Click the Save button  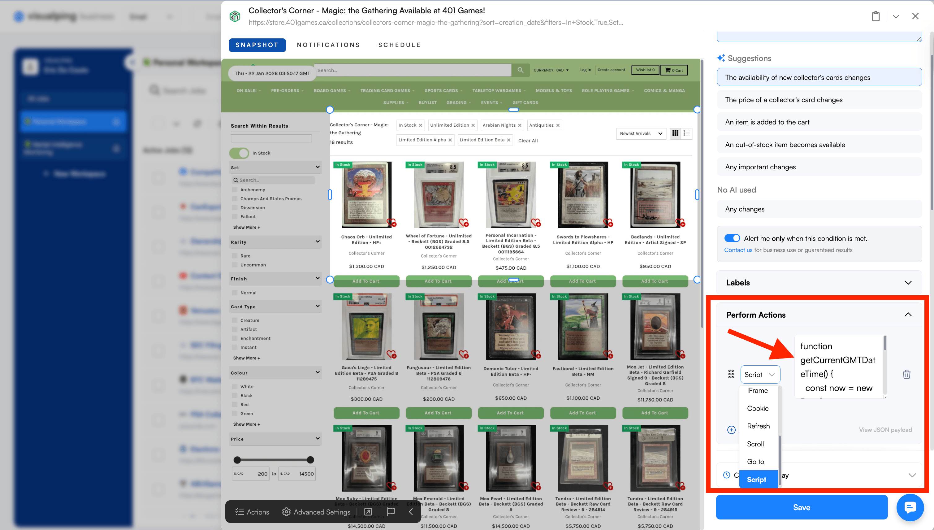click(802, 507)
